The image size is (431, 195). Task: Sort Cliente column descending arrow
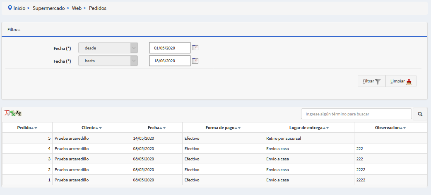click(101, 128)
